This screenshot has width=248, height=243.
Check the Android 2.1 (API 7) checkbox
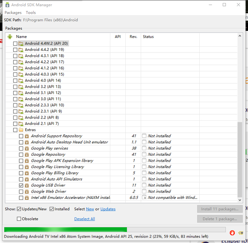[15, 124]
